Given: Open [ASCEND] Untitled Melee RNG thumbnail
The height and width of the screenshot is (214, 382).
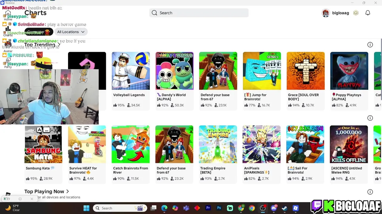Looking at the screenshot, I should (x=349, y=144).
